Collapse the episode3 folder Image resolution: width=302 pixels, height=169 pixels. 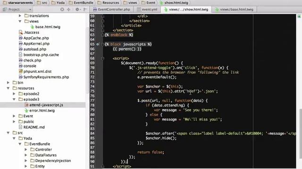click(x=14, y=99)
